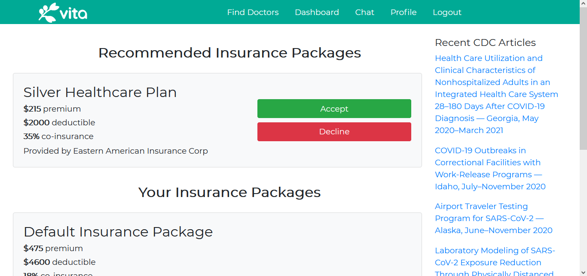The width and height of the screenshot is (587, 276).
Task: Accept the Silver Healthcare Plan
Action: [334, 109]
